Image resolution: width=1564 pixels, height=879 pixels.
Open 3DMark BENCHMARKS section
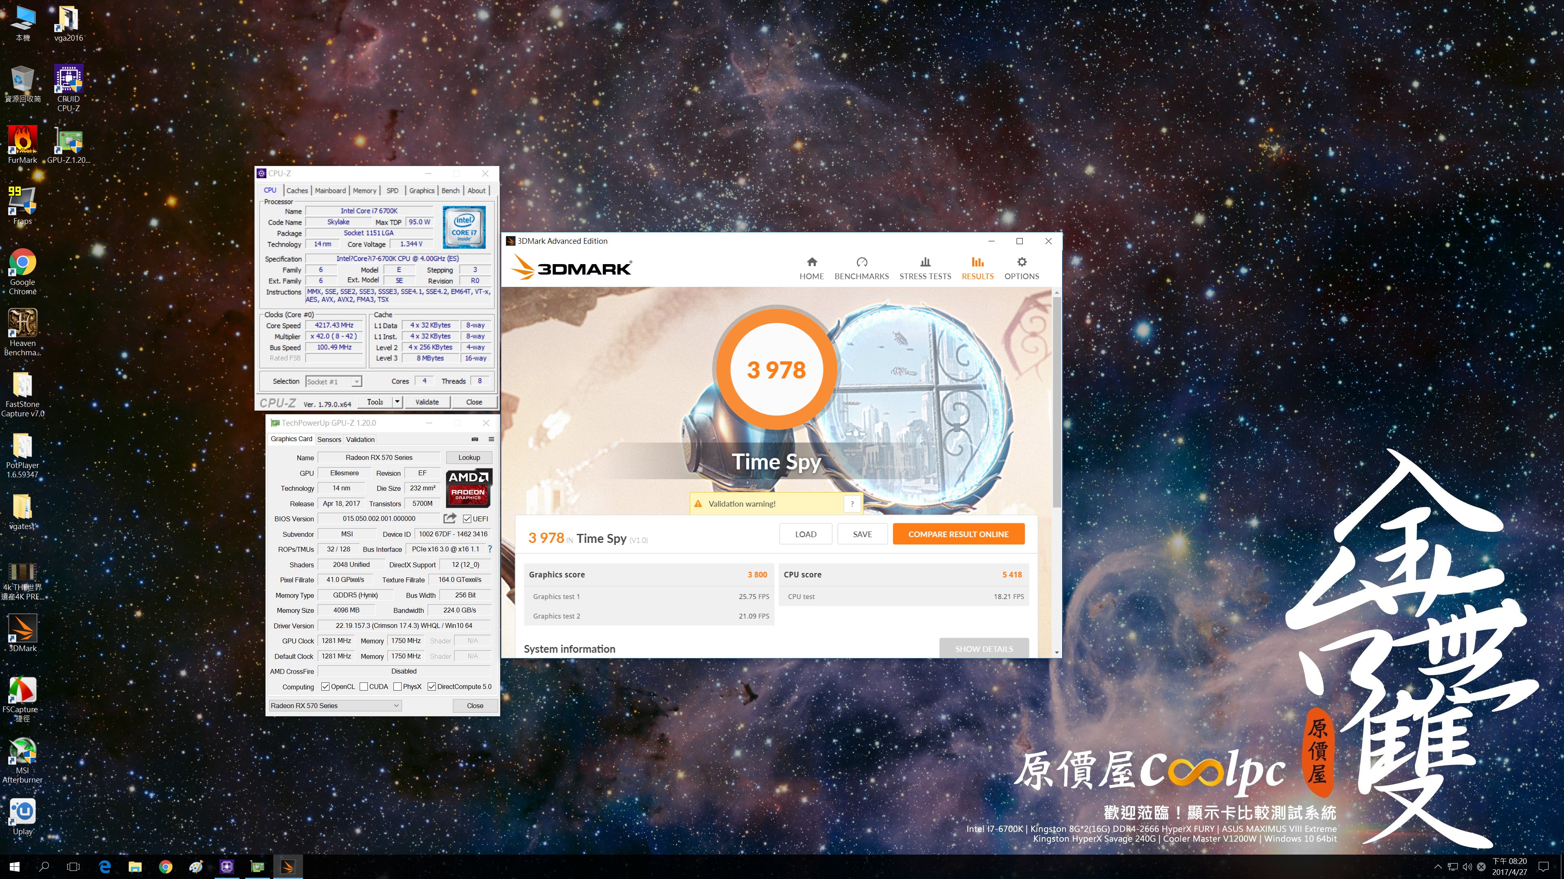click(861, 268)
